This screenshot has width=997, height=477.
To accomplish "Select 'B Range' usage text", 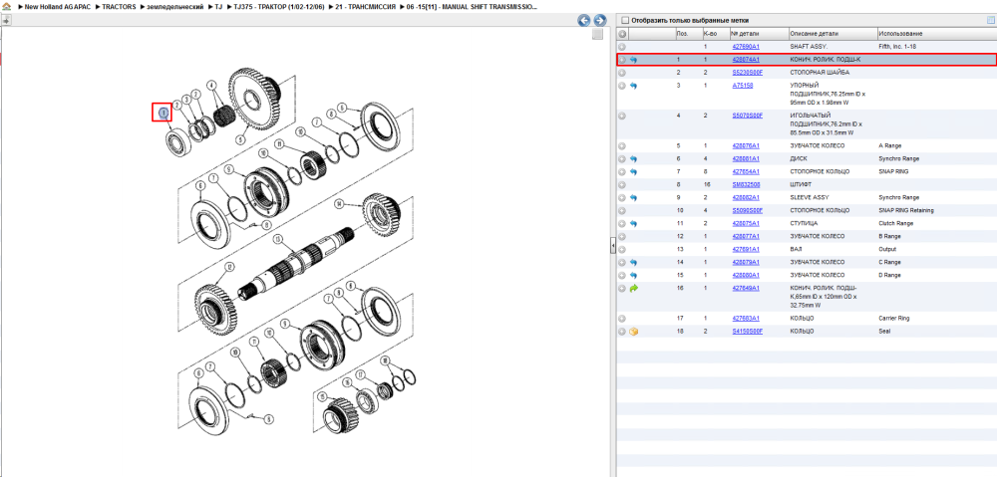I will (x=889, y=236).
